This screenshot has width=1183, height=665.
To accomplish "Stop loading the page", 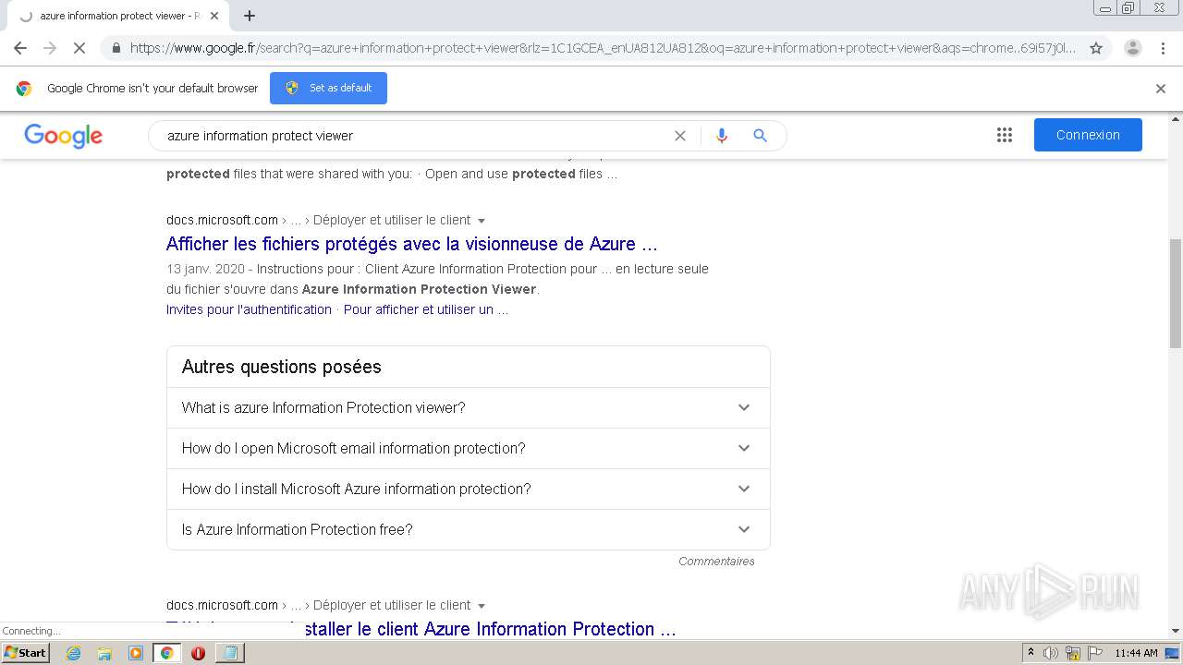I will tap(79, 48).
